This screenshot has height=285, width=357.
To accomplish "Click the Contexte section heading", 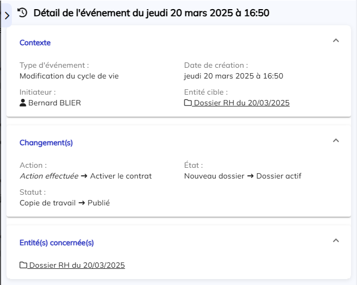I will (35, 42).
